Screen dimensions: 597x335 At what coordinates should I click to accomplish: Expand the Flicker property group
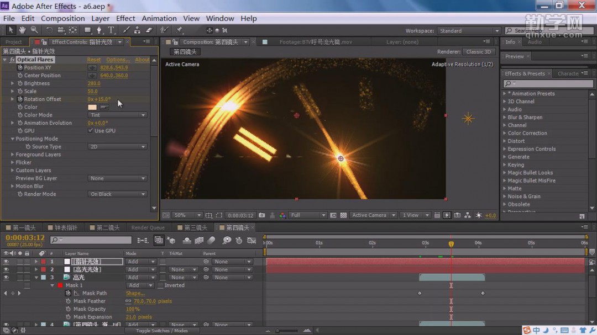pos(13,163)
